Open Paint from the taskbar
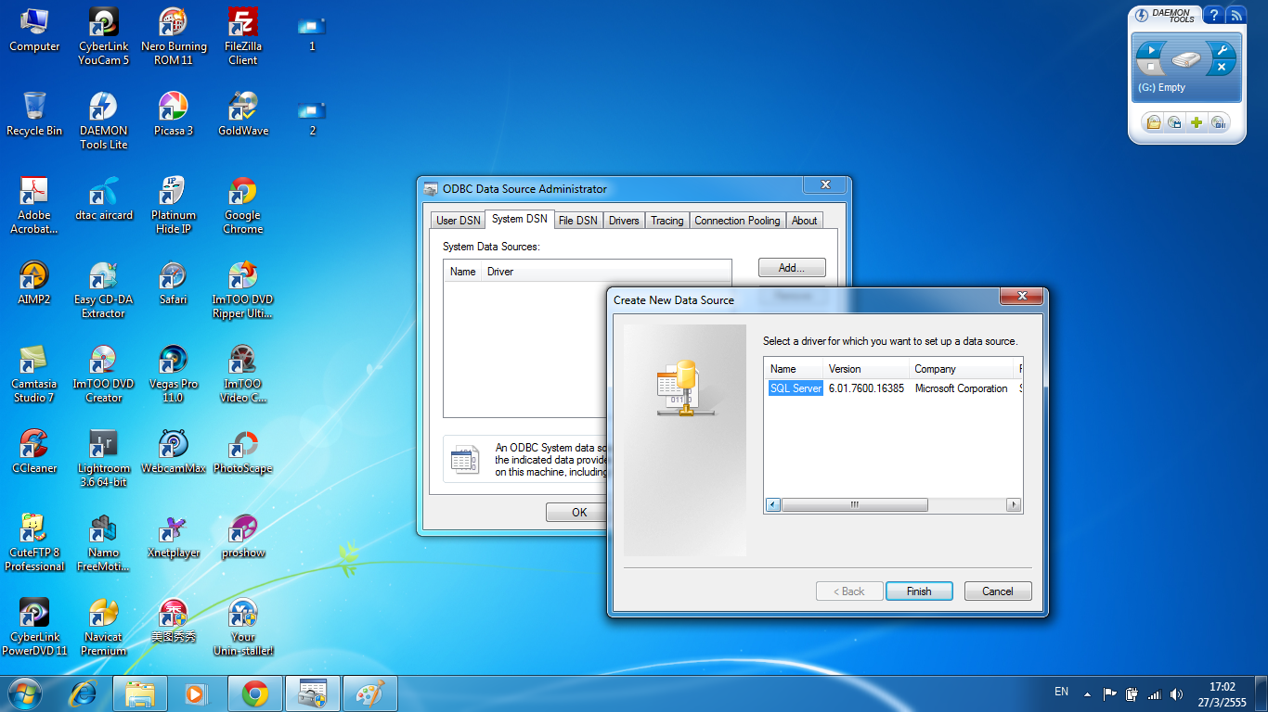The image size is (1268, 712). click(370, 693)
